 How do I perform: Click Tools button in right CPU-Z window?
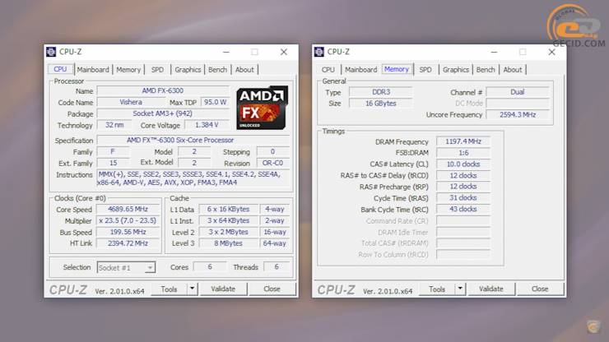point(437,289)
